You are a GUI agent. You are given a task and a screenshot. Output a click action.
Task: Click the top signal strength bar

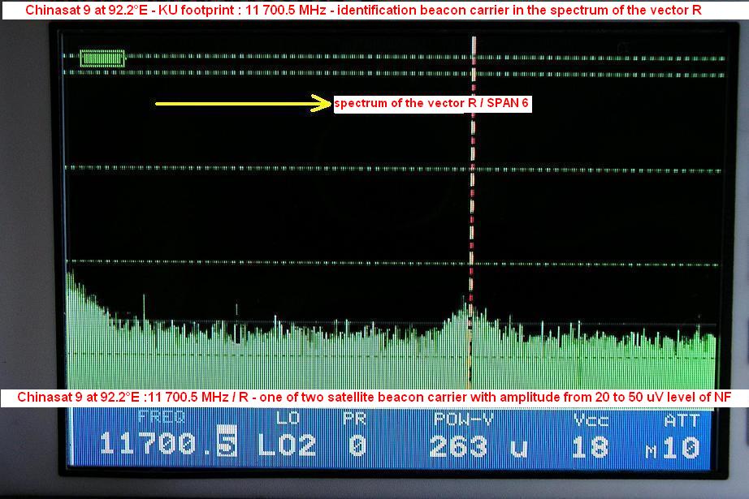[x=325, y=57]
